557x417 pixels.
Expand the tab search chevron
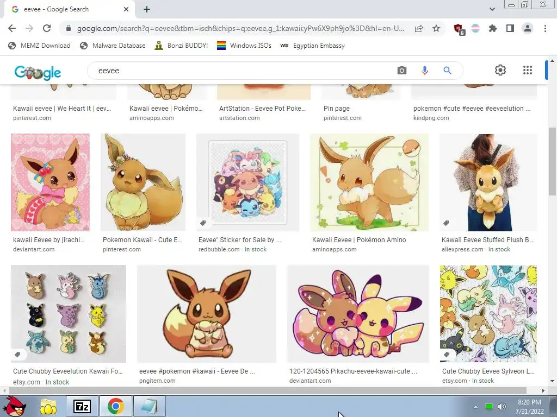point(492,9)
